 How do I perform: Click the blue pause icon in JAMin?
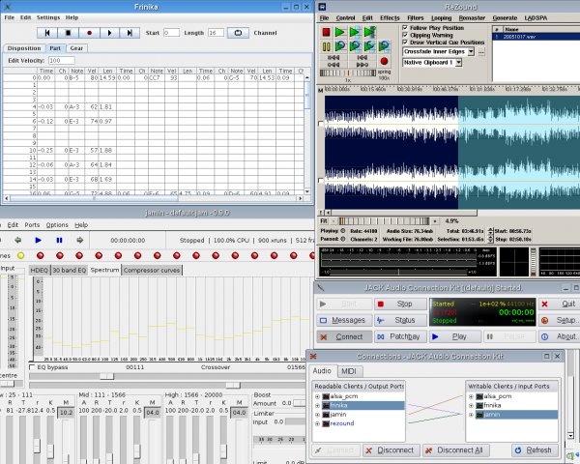click(59, 240)
